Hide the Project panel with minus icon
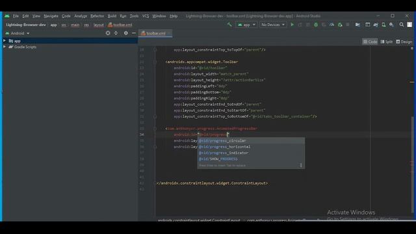 coord(134,33)
